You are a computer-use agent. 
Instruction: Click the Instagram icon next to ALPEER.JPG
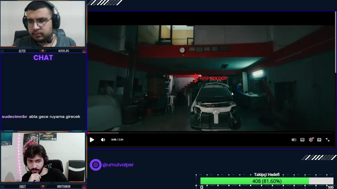(x=84, y=51)
